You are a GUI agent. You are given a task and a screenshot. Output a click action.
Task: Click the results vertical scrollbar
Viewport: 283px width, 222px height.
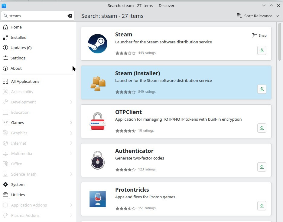(280, 42)
